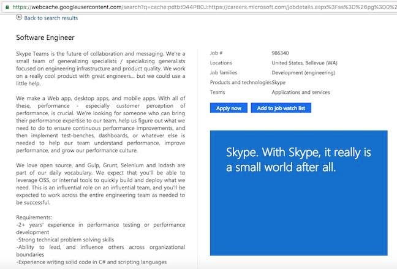This screenshot has width=397, height=269.
Task: Click the Skype small world blue banner
Action: click(299, 193)
